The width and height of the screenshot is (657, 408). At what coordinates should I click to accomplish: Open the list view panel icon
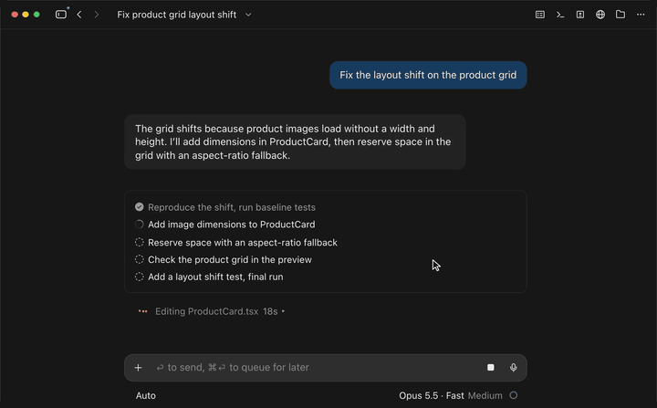pyautogui.click(x=540, y=15)
